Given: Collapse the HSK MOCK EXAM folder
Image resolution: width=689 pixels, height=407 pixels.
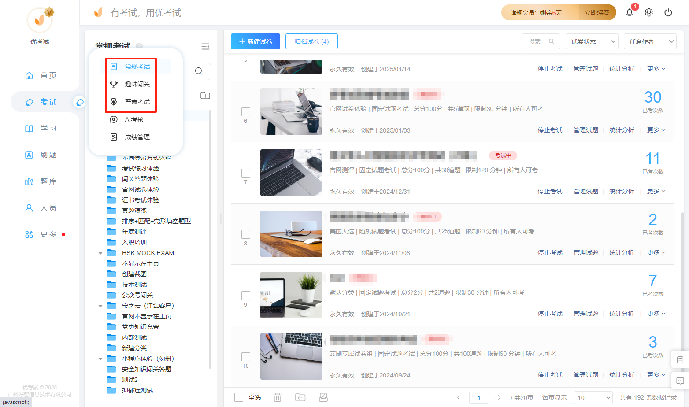Looking at the screenshot, I should tap(100, 253).
